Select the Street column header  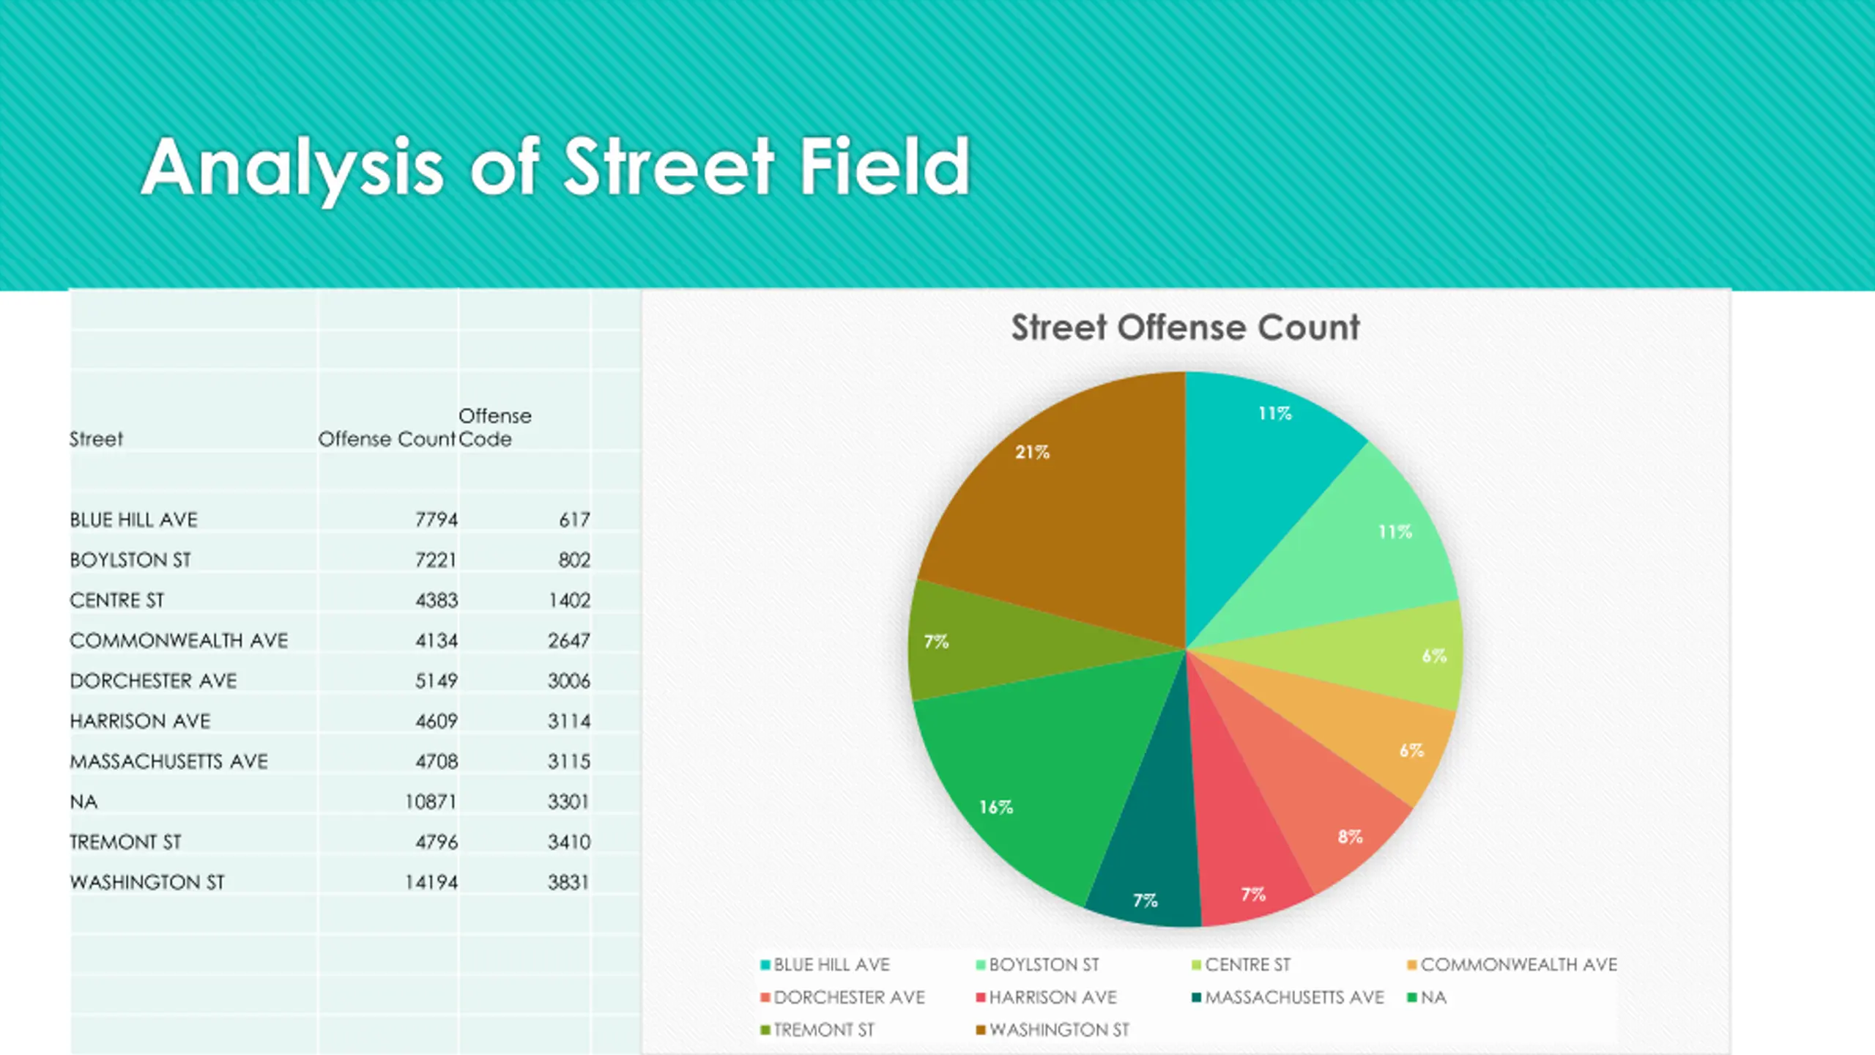tap(96, 439)
